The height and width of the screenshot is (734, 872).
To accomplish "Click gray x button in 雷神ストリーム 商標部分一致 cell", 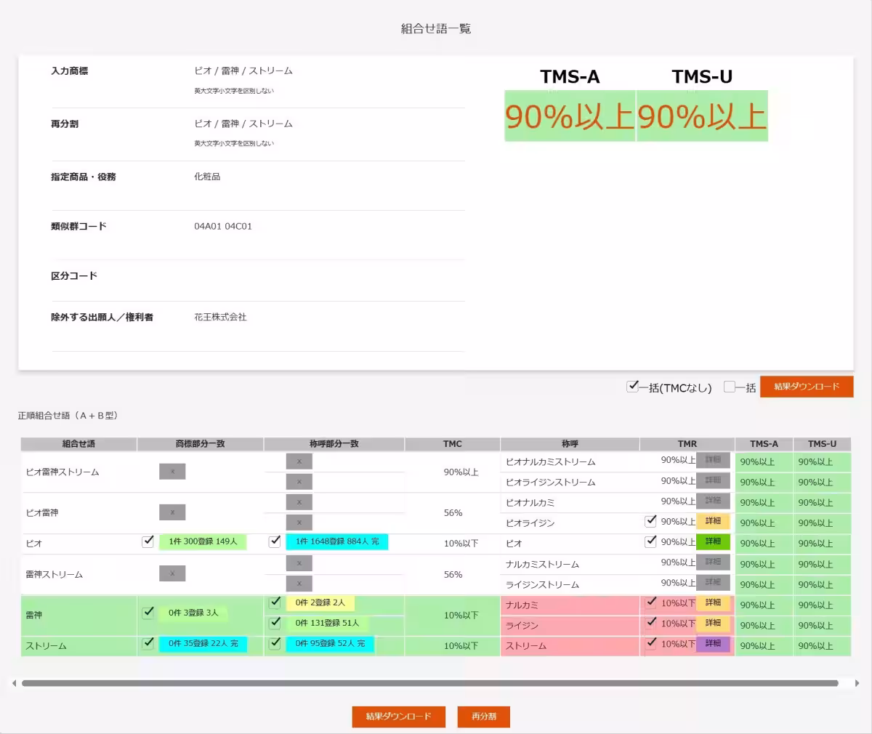I will (x=172, y=574).
